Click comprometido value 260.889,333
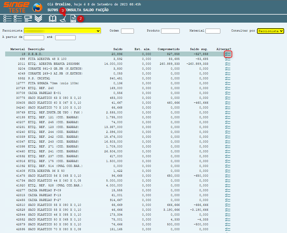Viewport: 287px width, 233px height. [169, 64]
